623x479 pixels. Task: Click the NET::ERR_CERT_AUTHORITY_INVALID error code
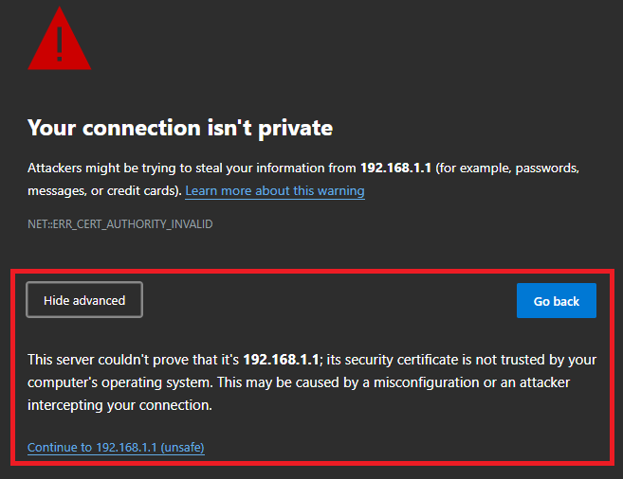coord(120,224)
